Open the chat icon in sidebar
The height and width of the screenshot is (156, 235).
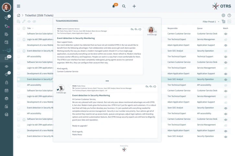(x=6, y=18)
